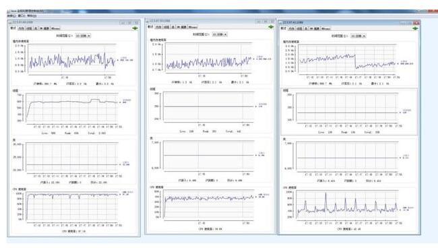Switch to the 内存 tab in leftmost window

click(22, 28)
